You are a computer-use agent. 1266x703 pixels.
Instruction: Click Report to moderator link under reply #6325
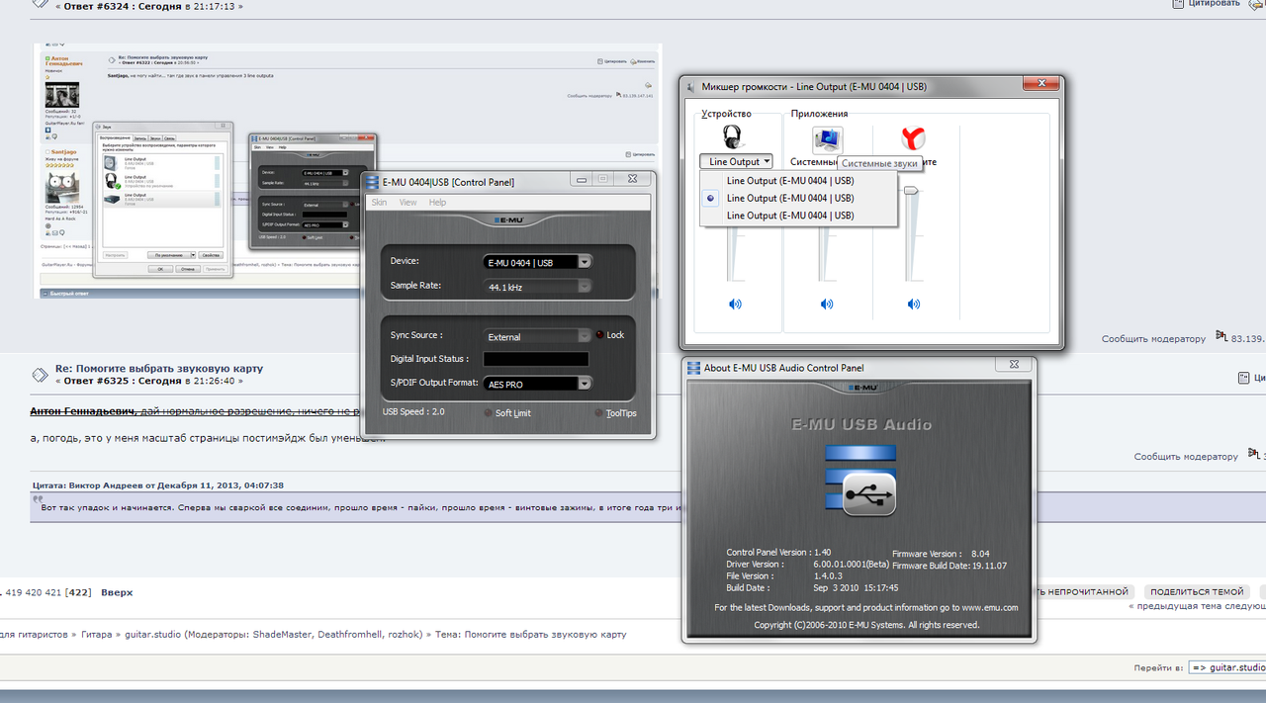point(1185,456)
